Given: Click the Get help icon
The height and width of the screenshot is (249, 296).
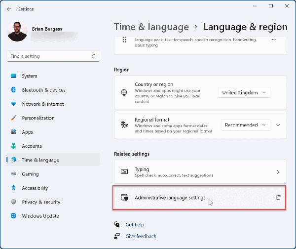Looking at the screenshot, I should tap(117, 224).
